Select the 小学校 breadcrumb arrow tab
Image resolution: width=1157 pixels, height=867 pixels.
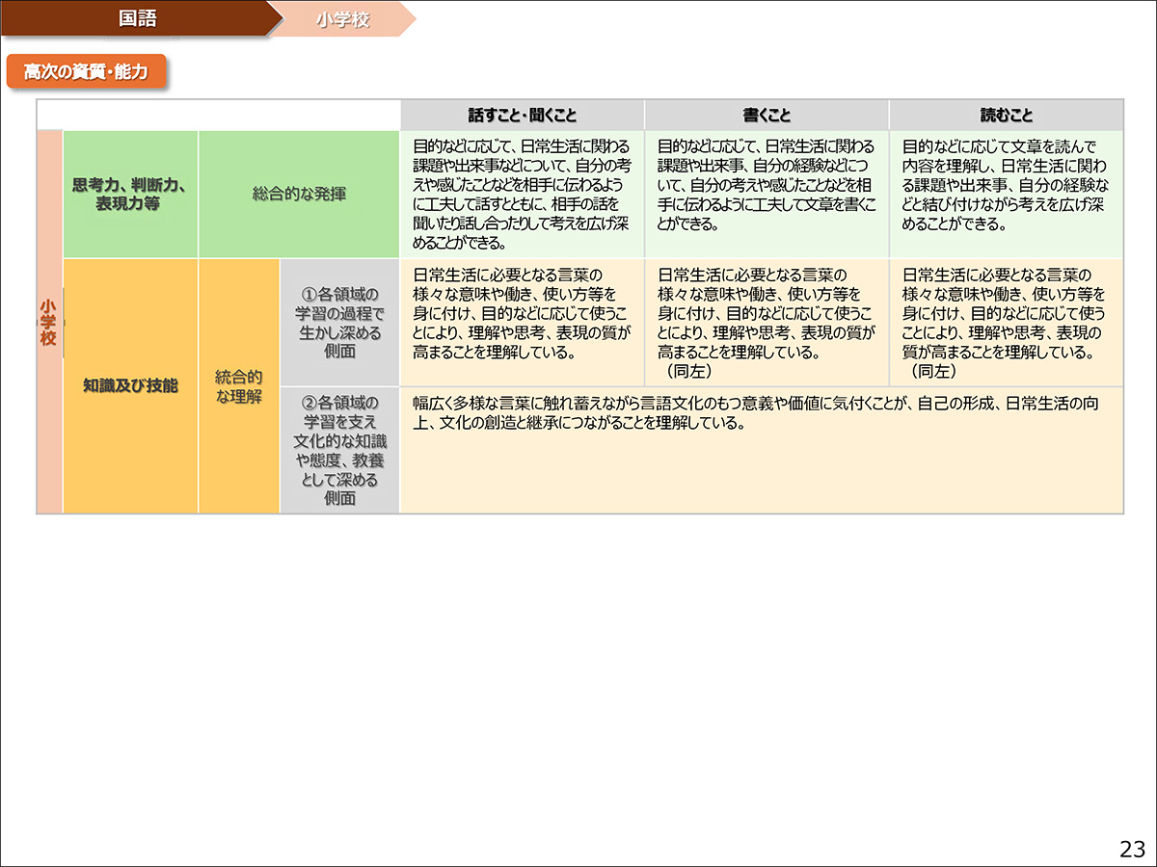click(343, 20)
